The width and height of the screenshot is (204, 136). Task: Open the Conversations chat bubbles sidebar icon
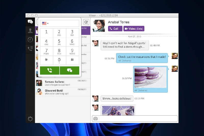click(30, 22)
